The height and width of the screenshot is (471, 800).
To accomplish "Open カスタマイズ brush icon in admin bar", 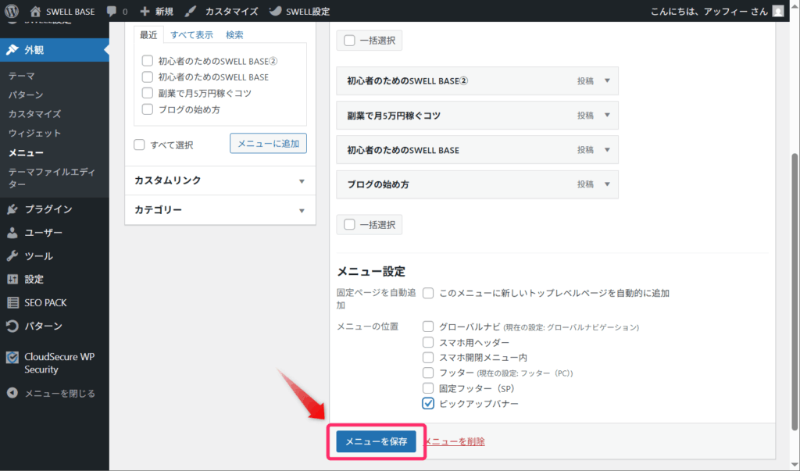I will pyautogui.click(x=191, y=11).
